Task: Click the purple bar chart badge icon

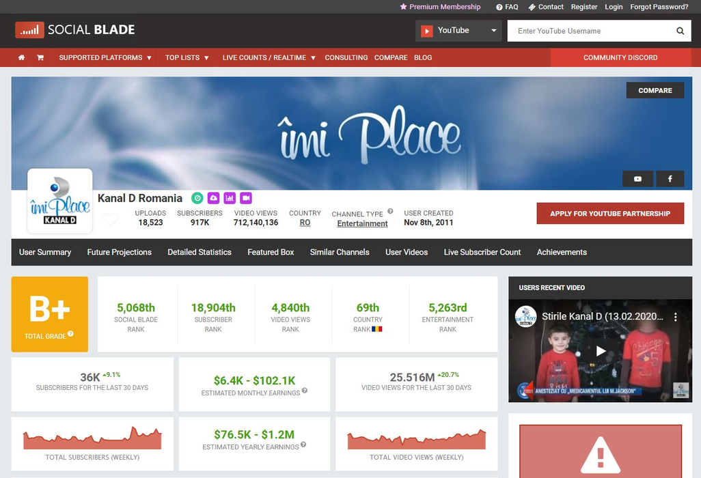Action: [x=230, y=198]
